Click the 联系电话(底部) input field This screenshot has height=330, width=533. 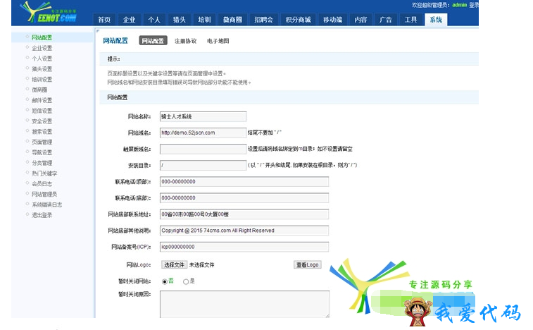tap(244, 198)
